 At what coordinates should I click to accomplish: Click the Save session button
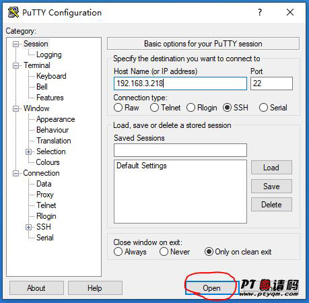tap(271, 187)
